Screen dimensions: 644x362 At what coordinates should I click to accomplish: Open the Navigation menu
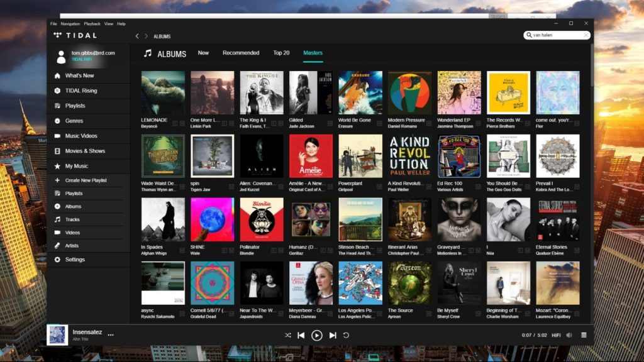[x=70, y=24]
